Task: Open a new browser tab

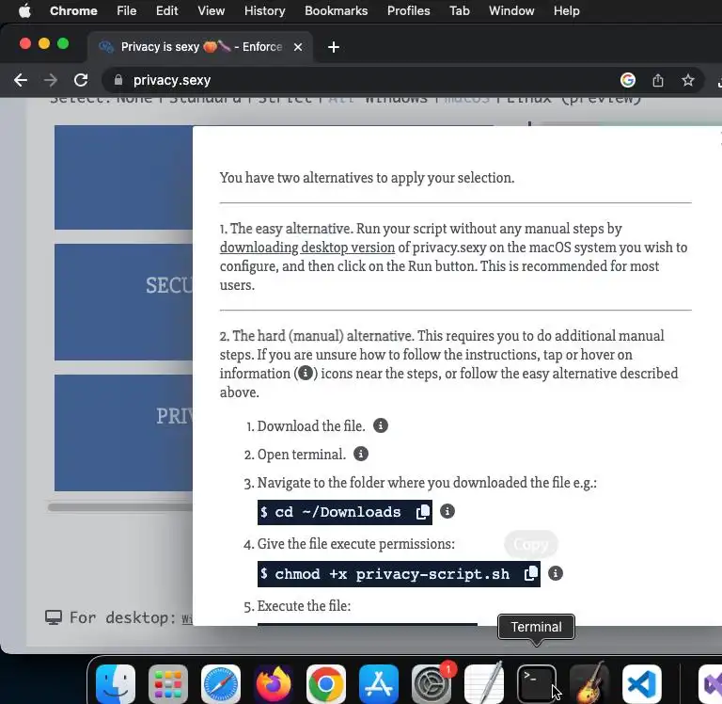Action: click(334, 47)
